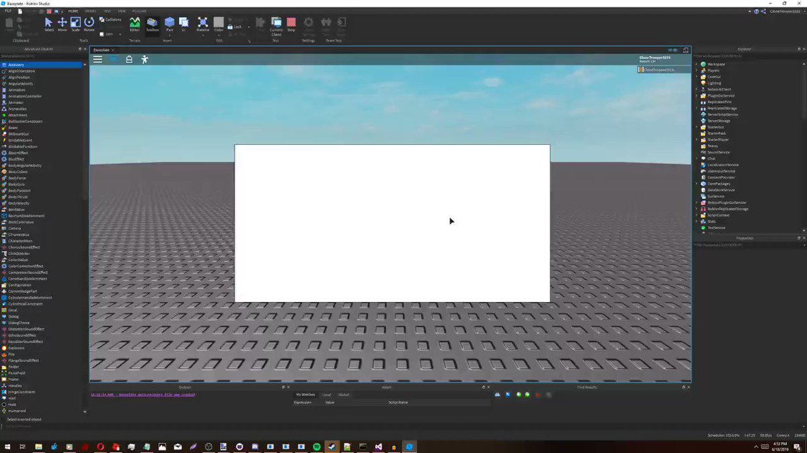Viewport: 807px width, 453px height.
Task: Open the Terrain Editor
Action: 134,24
